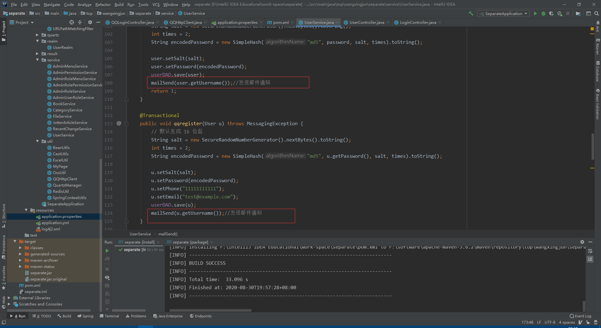Open Run panel settings gear

pyautogui.click(x=582, y=242)
